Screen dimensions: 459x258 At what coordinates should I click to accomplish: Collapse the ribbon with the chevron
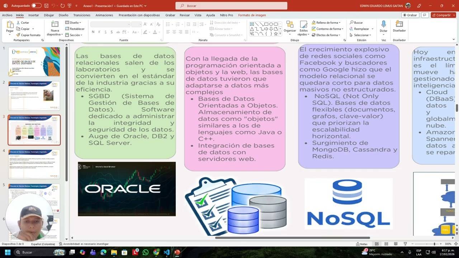454,39
